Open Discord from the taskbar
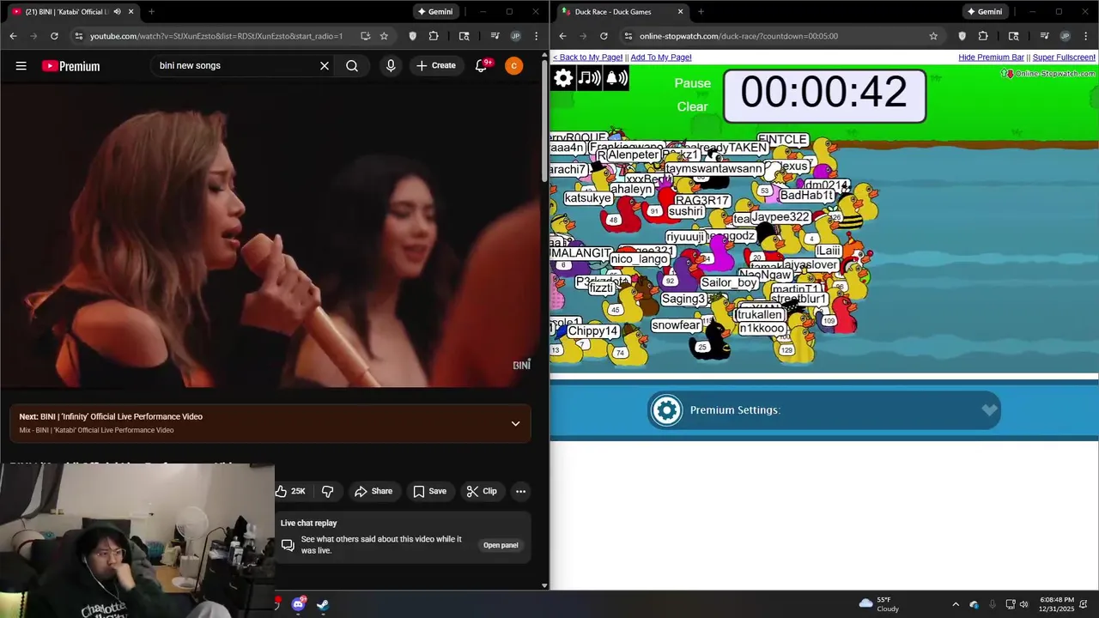 pos(299,604)
